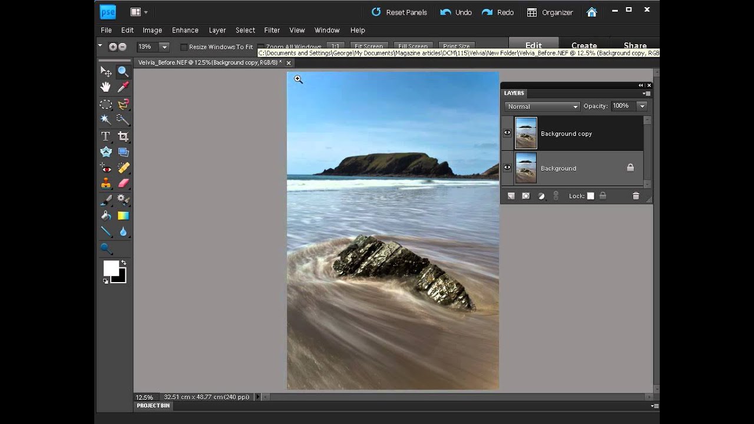Enable Zoom All Windows checkbox
Viewport: 754px width, 424px height.
point(260,47)
